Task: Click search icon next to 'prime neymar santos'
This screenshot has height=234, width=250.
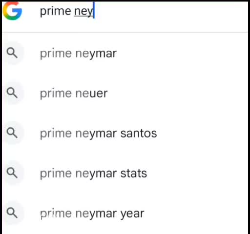Action: click(x=12, y=133)
